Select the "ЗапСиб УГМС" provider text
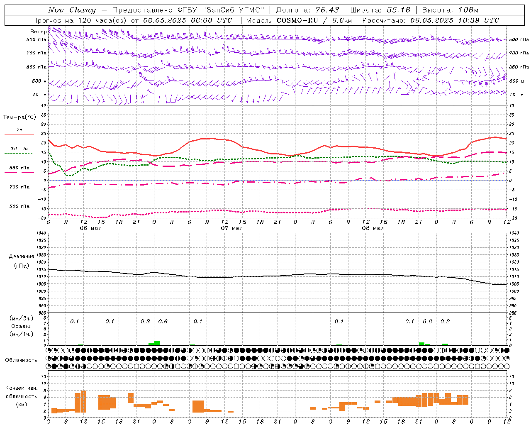531x425 pixels. [233, 10]
